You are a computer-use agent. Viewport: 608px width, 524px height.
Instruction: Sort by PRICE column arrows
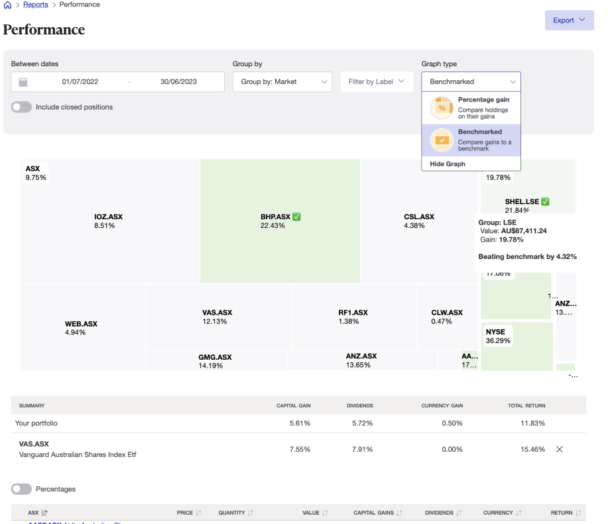point(198,513)
